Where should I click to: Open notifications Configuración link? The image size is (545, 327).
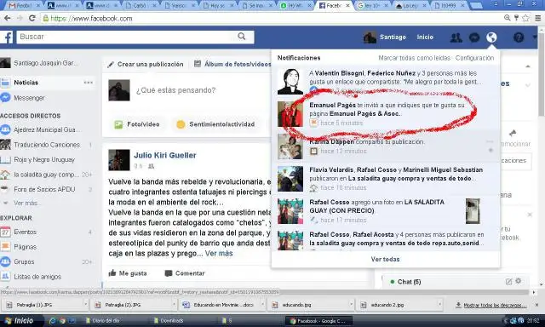(x=474, y=58)
